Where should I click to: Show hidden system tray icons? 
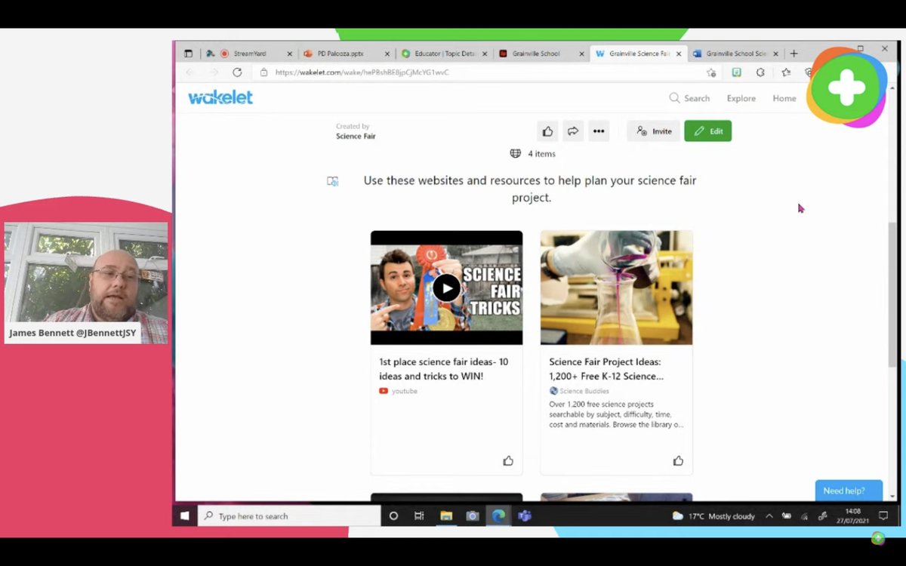[769, 516]
